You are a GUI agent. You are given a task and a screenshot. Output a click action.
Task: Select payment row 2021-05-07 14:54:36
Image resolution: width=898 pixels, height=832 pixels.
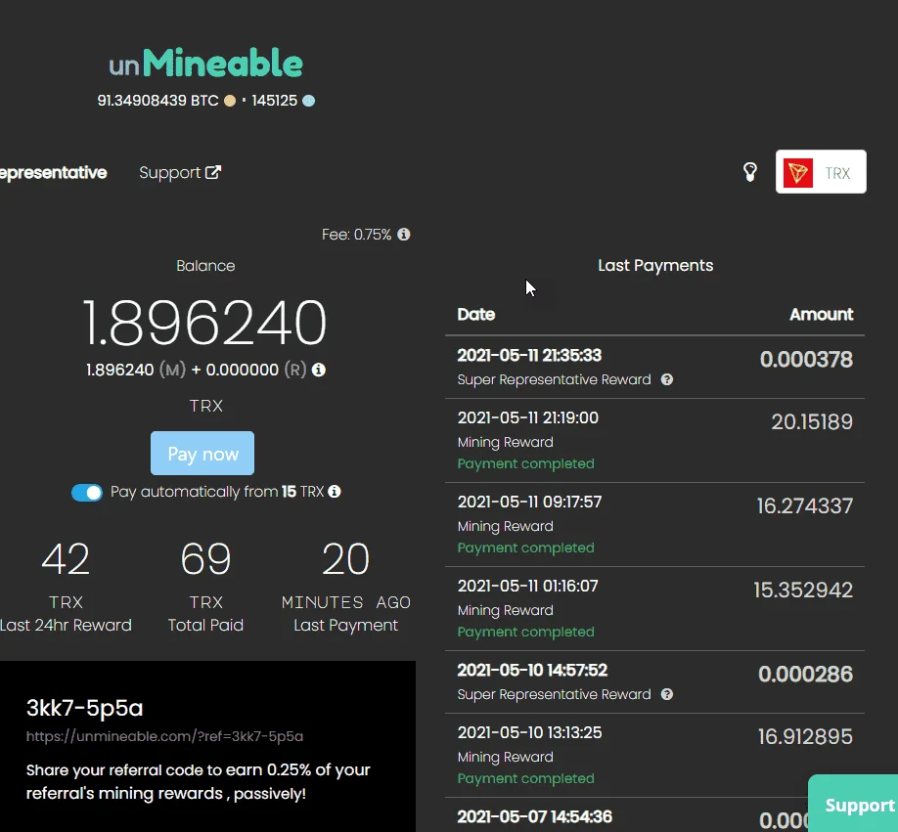click(x=654, y=815)
